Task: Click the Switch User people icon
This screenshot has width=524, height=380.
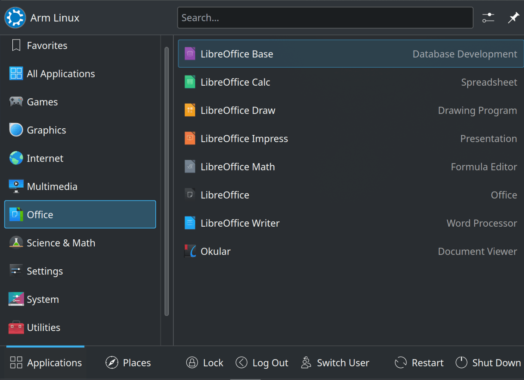Action: [x=306, y=362]
